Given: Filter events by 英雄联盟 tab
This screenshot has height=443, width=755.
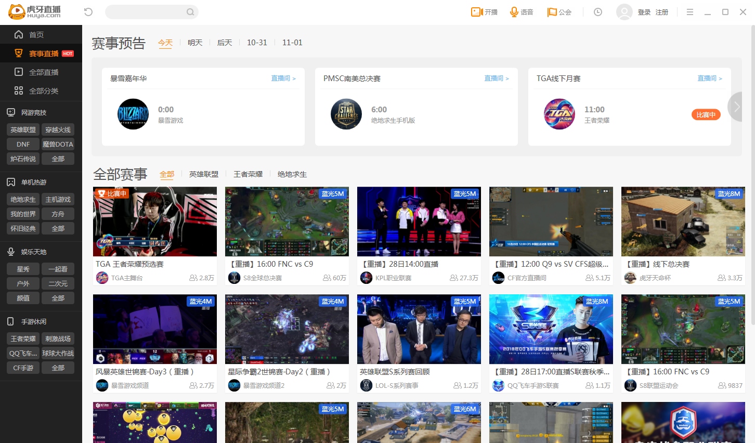Looking at the screenshot, I should (204, 174).
